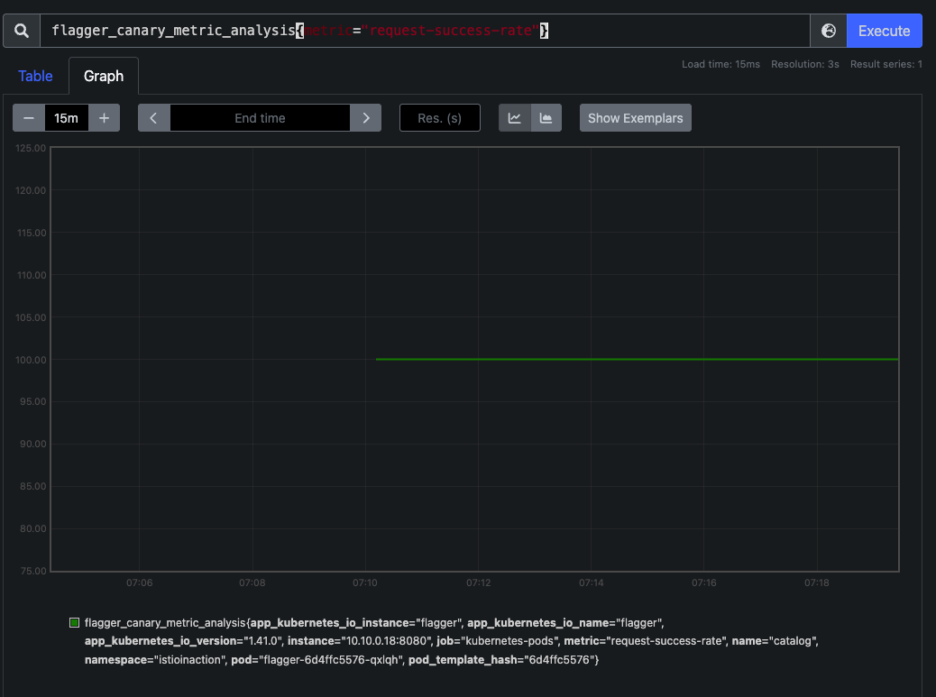Click the 07:12 x-axis time label
Viewport: 936px width, 697px height.
tap(478, 582)
